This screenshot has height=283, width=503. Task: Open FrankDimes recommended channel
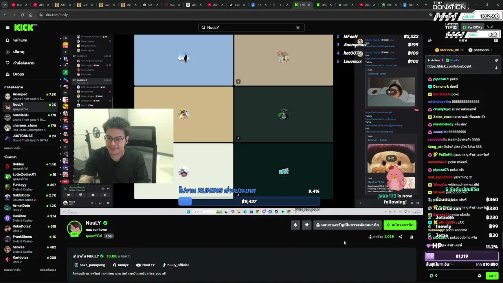(30, 239)
